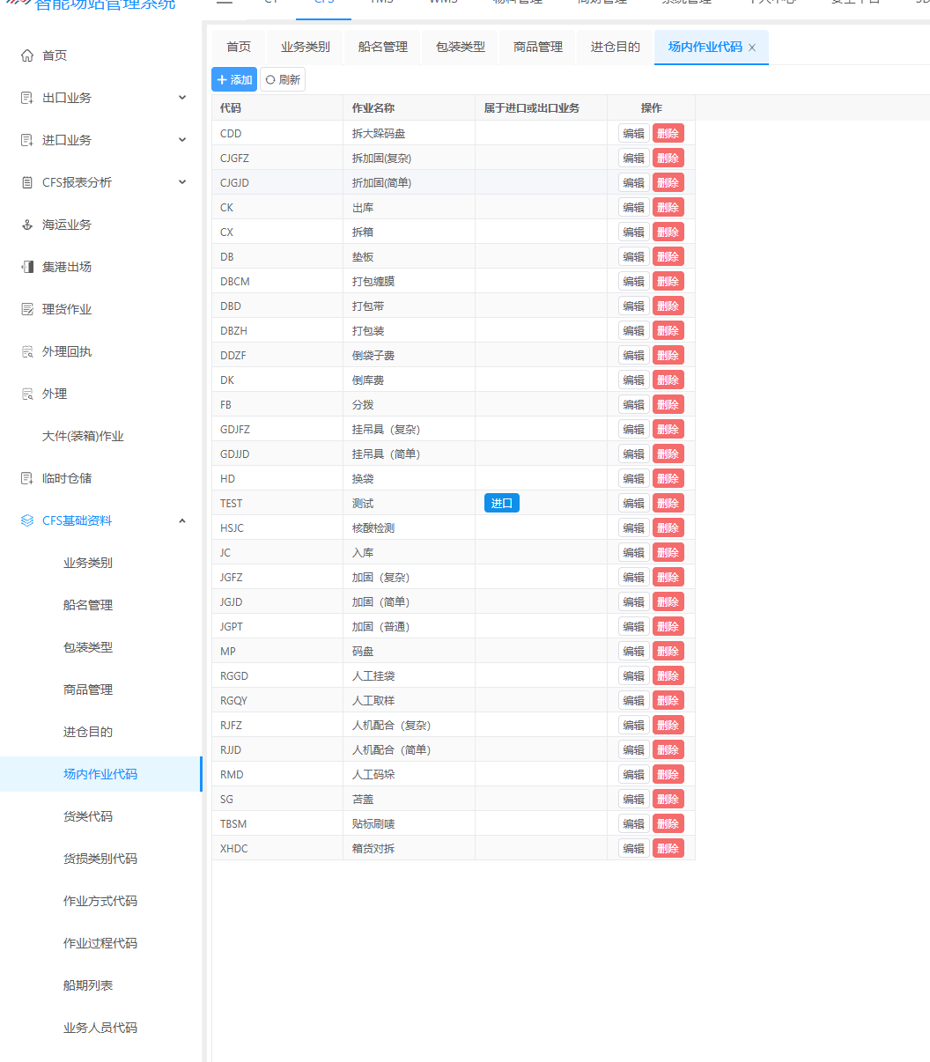This screenshot has width=930, height=1062.
Task: Click the 集港出场 gate icon
Action: 26,267
